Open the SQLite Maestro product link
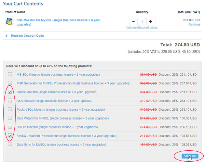The image size is (205, 162). [x=57, y=127]
